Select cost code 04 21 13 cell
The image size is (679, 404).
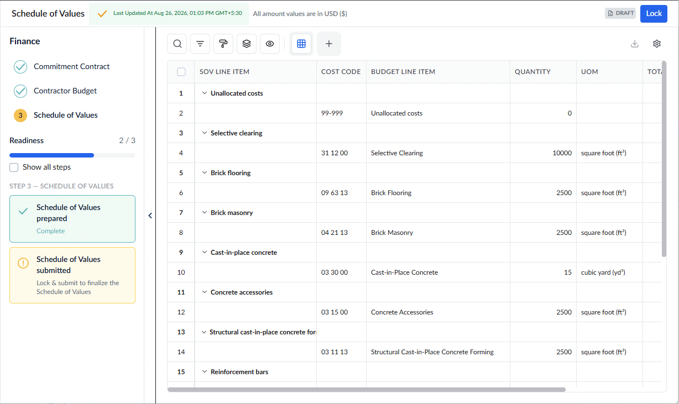coord(341,233)
